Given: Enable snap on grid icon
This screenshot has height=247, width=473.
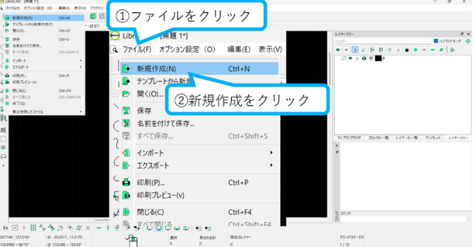Looking at the screenshot, I should (x=33, y=228).
